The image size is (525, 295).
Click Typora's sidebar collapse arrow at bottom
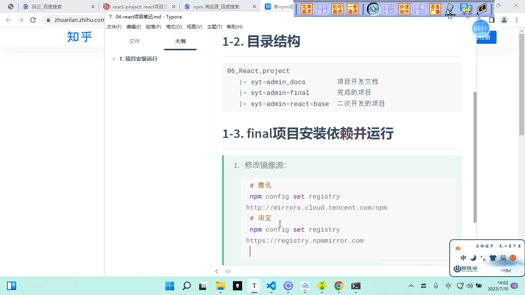(x=216, y=271)
